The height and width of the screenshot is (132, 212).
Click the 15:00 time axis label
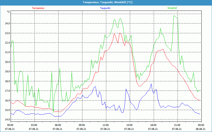click(129, 125)
